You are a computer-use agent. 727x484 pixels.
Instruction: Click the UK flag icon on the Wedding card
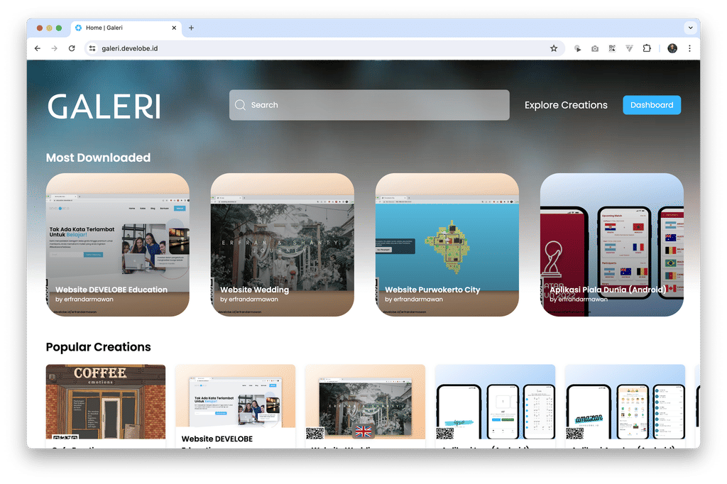coord(363,431)
